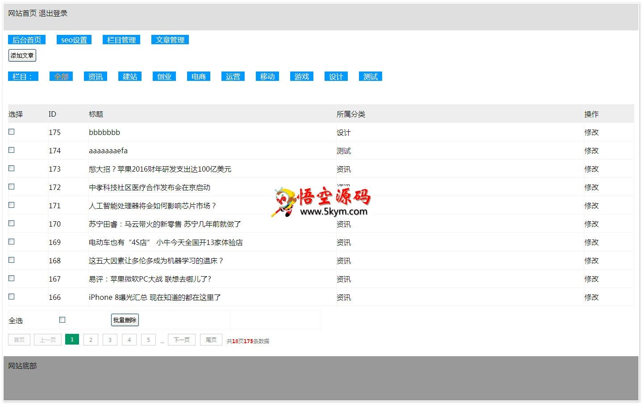Screen dimensions: 642x404
Task: Click title 人工智能处理器将会如何影响芯片市场？
Action: (x=153, y=206)
